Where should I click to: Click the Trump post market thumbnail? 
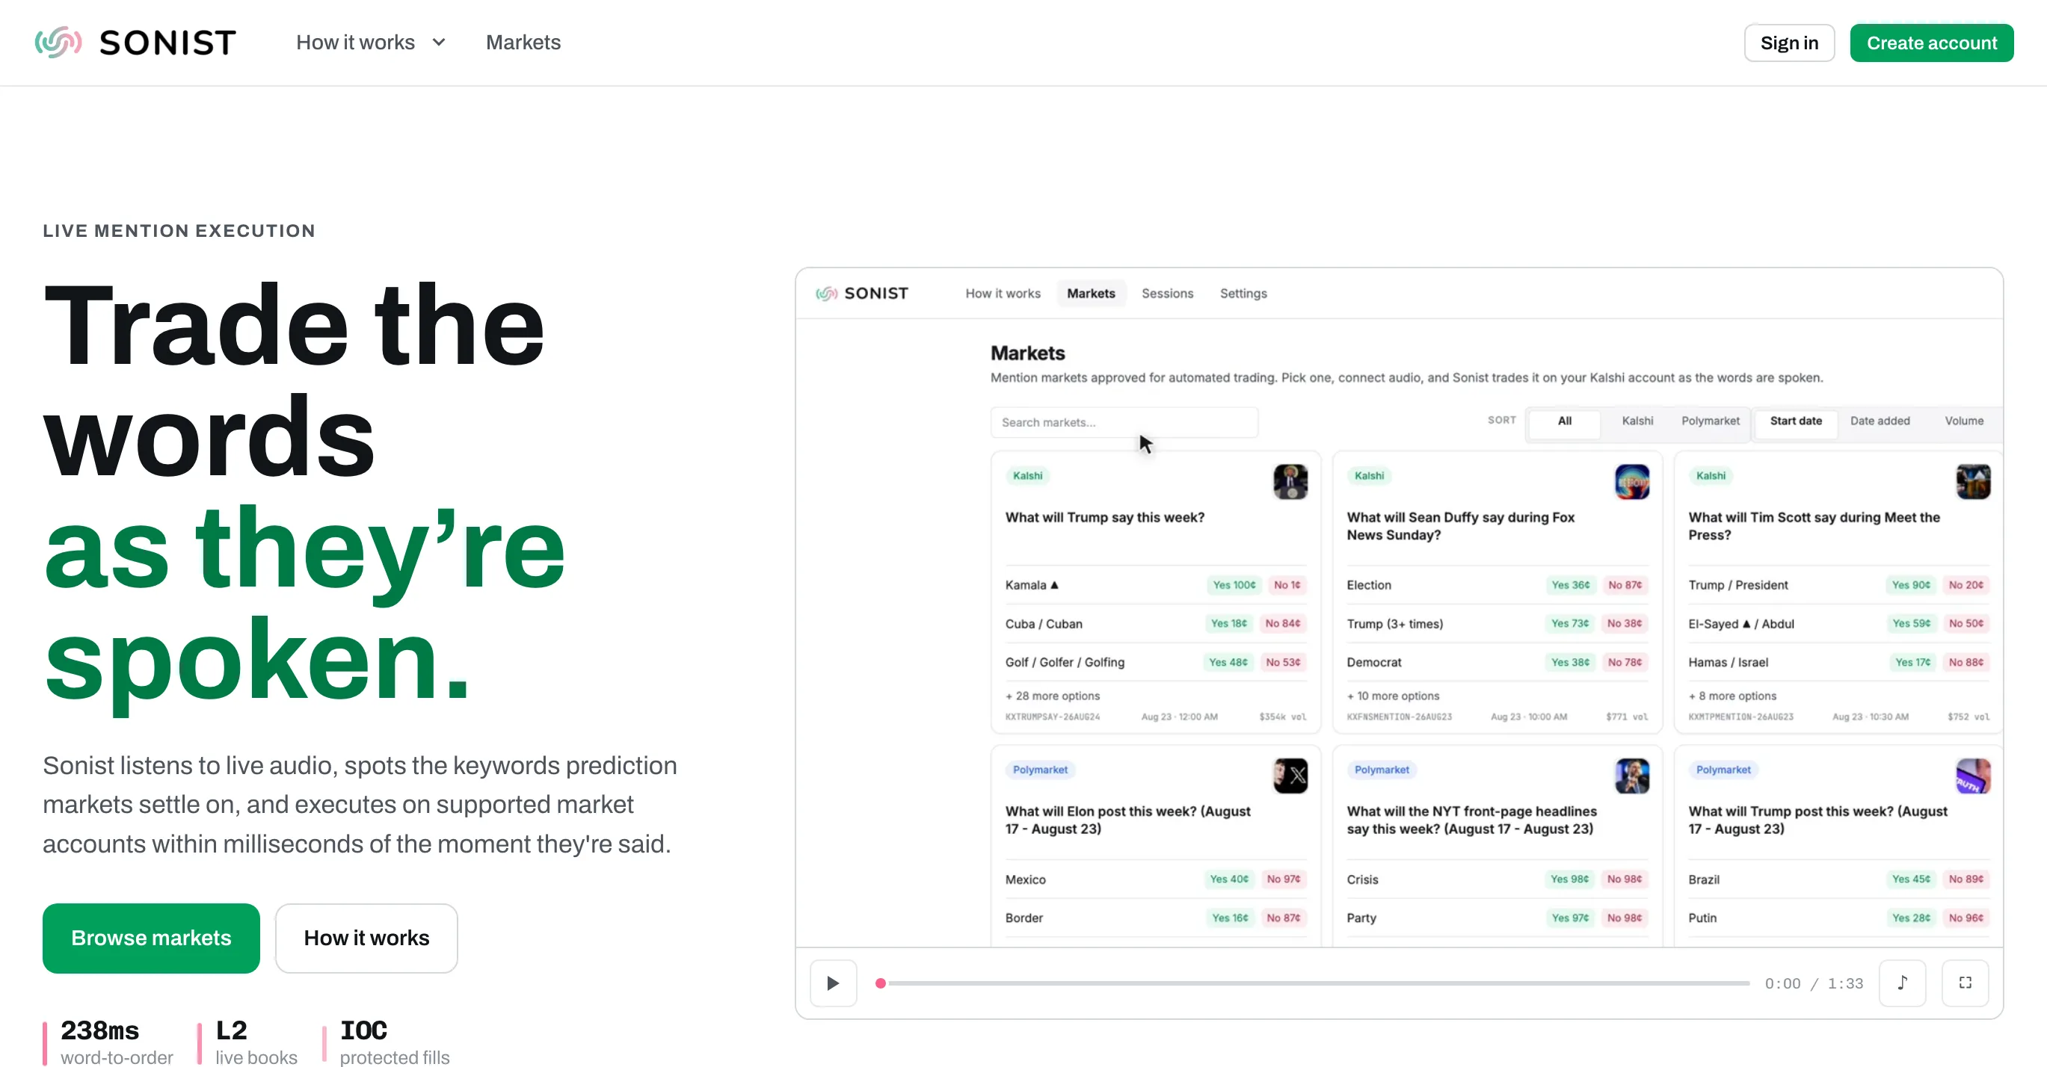tap(1973, 776)
